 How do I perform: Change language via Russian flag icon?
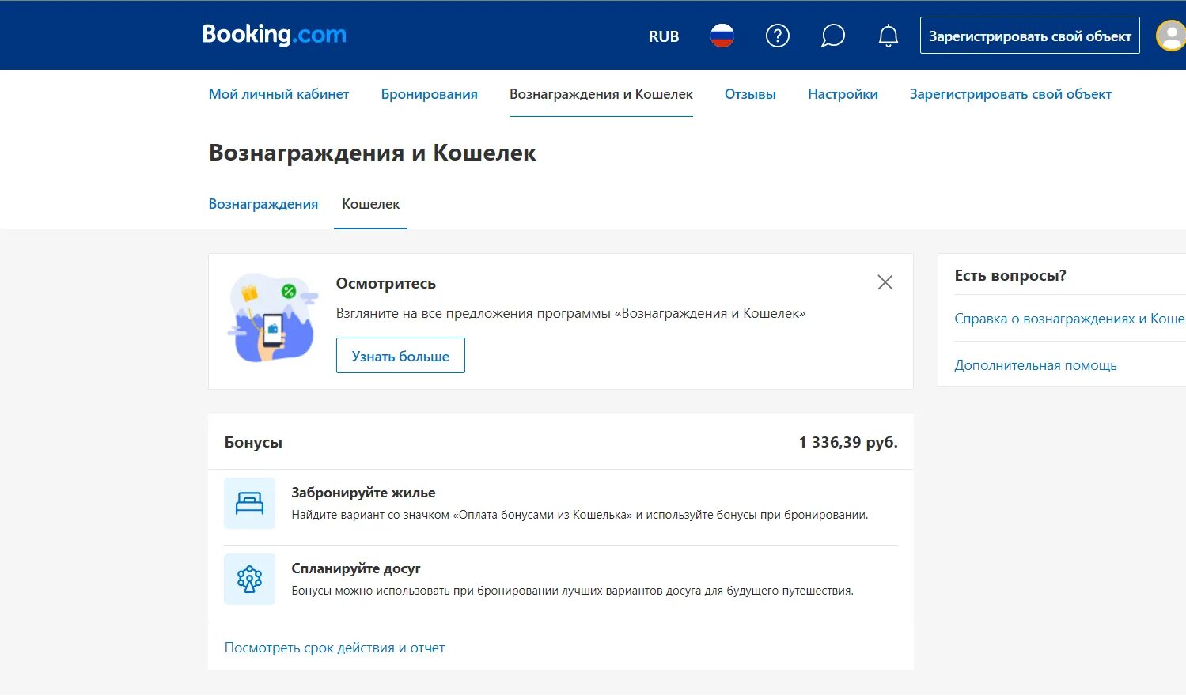(x=722, y=36)
